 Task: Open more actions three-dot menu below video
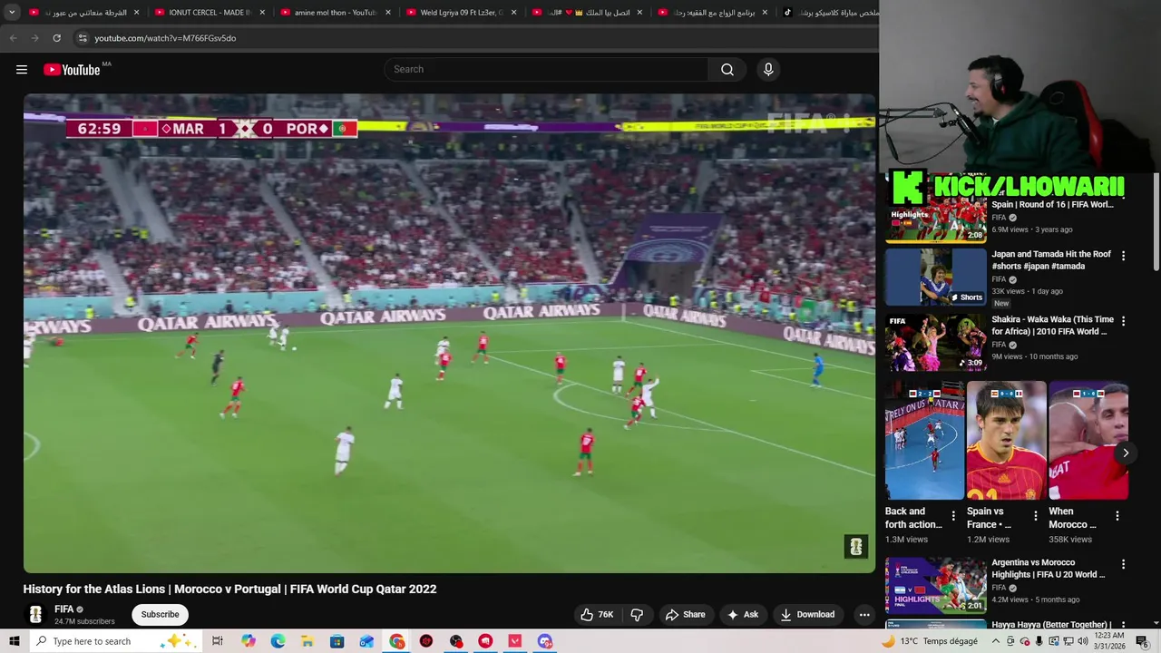(x=864, y=614)
